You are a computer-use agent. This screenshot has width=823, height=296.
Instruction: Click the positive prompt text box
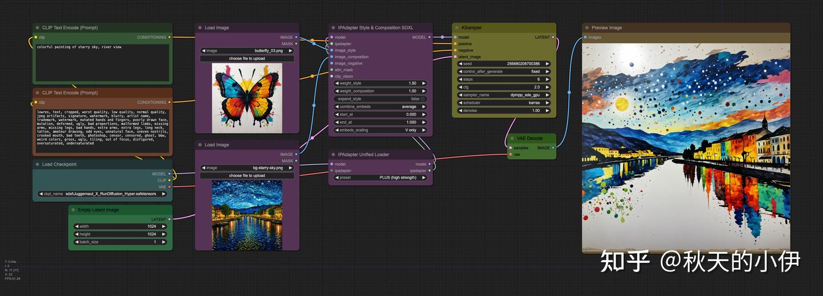[102, 63]
